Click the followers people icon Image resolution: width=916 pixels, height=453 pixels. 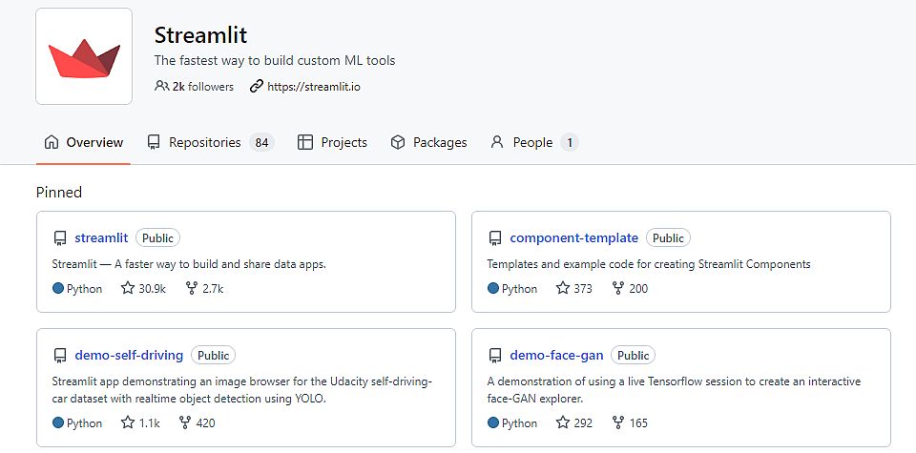[x=161, y=87]
